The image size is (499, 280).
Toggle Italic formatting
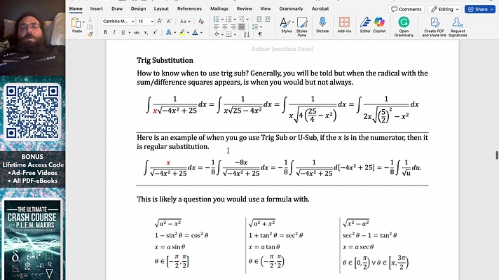(x=114, y=32)
